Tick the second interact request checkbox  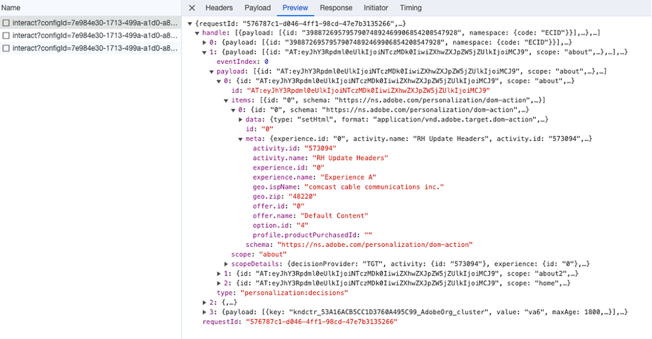coord(6,35)
